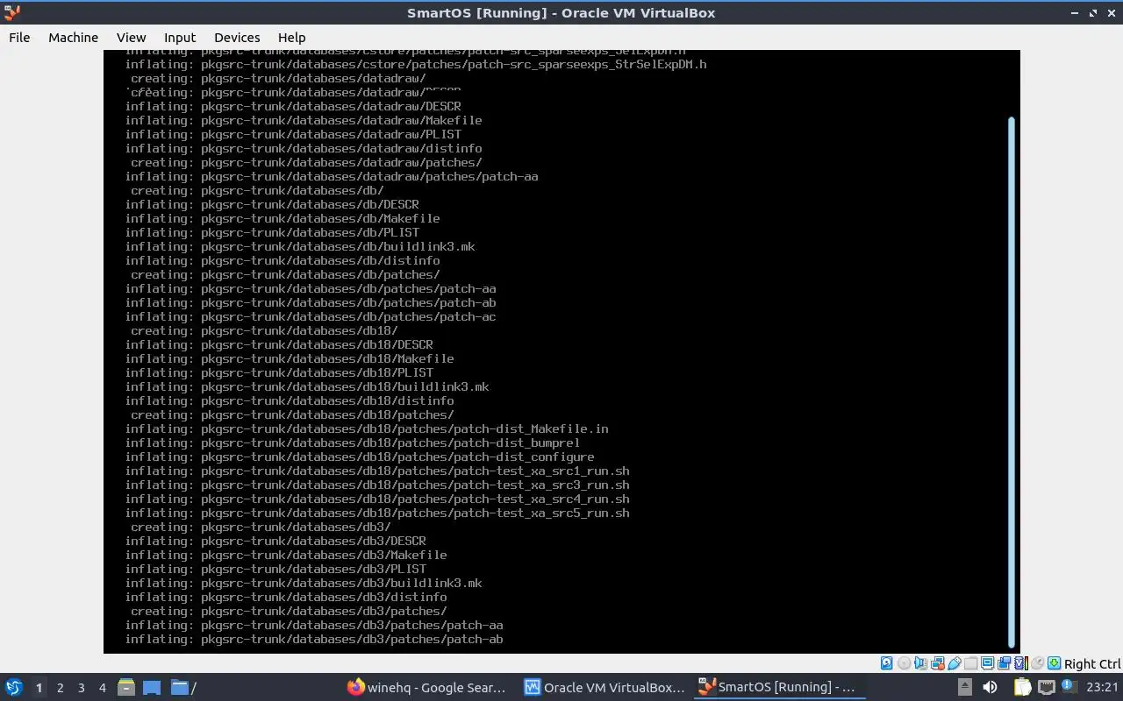Click the VirtualBox icon in title bar
The image size is (1123, 701).
coord(11,12)
